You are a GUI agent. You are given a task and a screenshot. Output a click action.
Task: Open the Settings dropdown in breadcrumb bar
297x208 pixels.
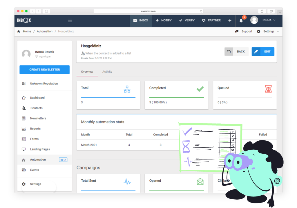[268, 31]
